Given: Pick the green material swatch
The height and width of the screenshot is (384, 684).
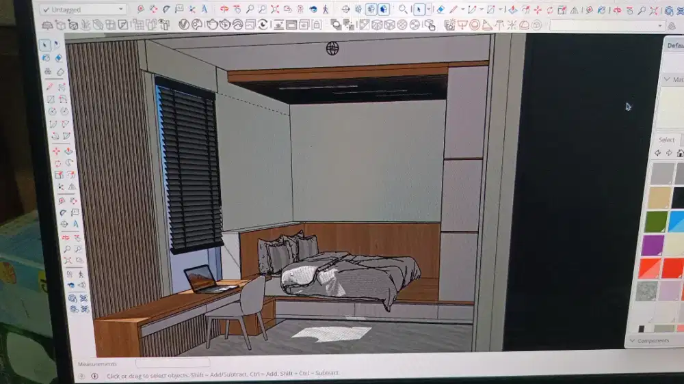Looking at the screenshot, I should pos(655,221).
